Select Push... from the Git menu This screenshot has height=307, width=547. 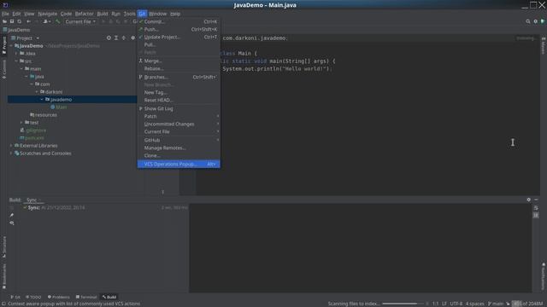point(179,29)
